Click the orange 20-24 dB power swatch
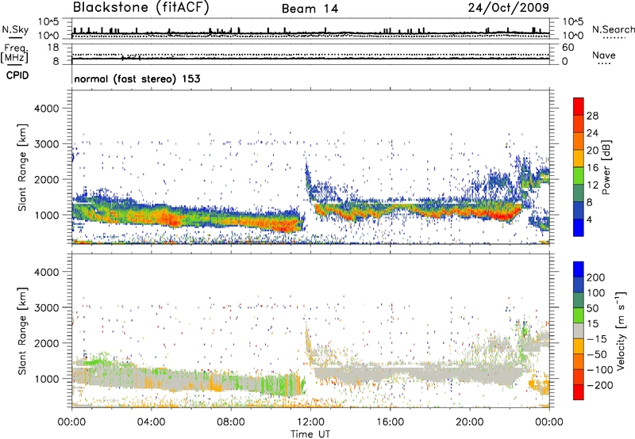This screenshot has height=439, width=635. pos(579,142)
